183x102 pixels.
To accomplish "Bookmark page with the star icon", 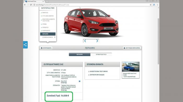I will tap(151, 5).
